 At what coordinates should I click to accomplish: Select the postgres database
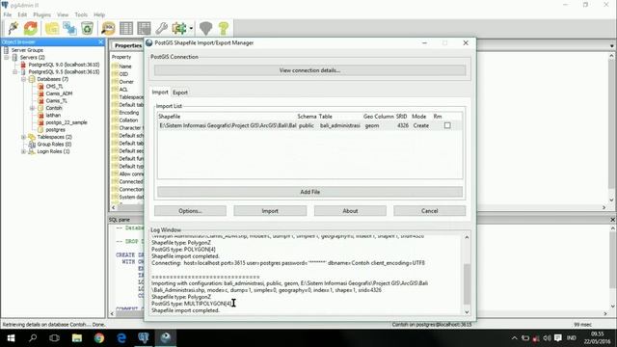(x=56, y=129)
